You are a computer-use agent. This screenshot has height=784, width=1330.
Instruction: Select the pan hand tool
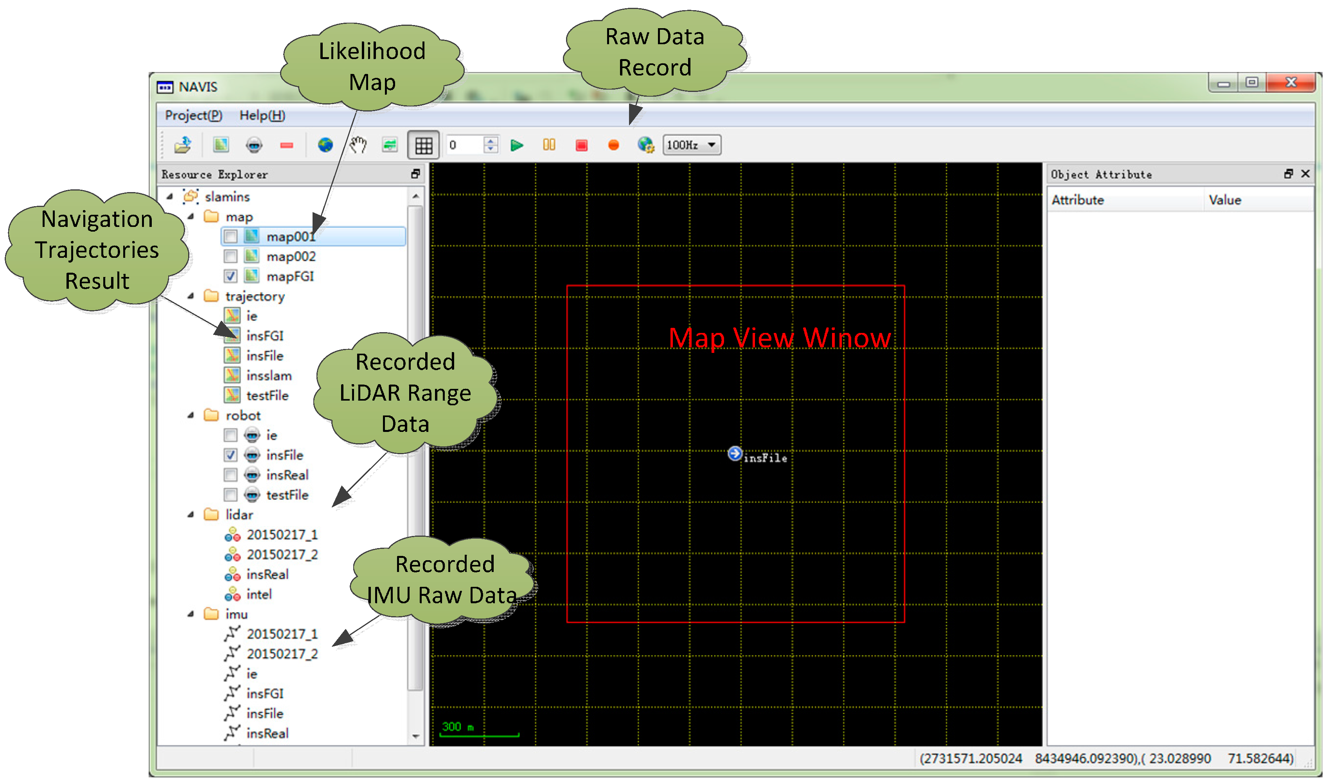(x=358, y=145)
